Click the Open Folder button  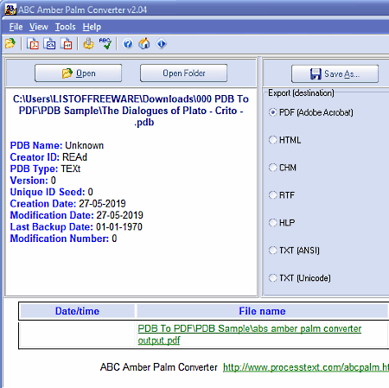183,73
